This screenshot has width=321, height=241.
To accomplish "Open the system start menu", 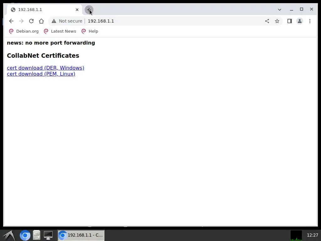I will pos(9,235).
